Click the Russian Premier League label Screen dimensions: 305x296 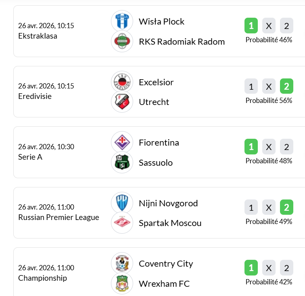(x=58, y=218)
